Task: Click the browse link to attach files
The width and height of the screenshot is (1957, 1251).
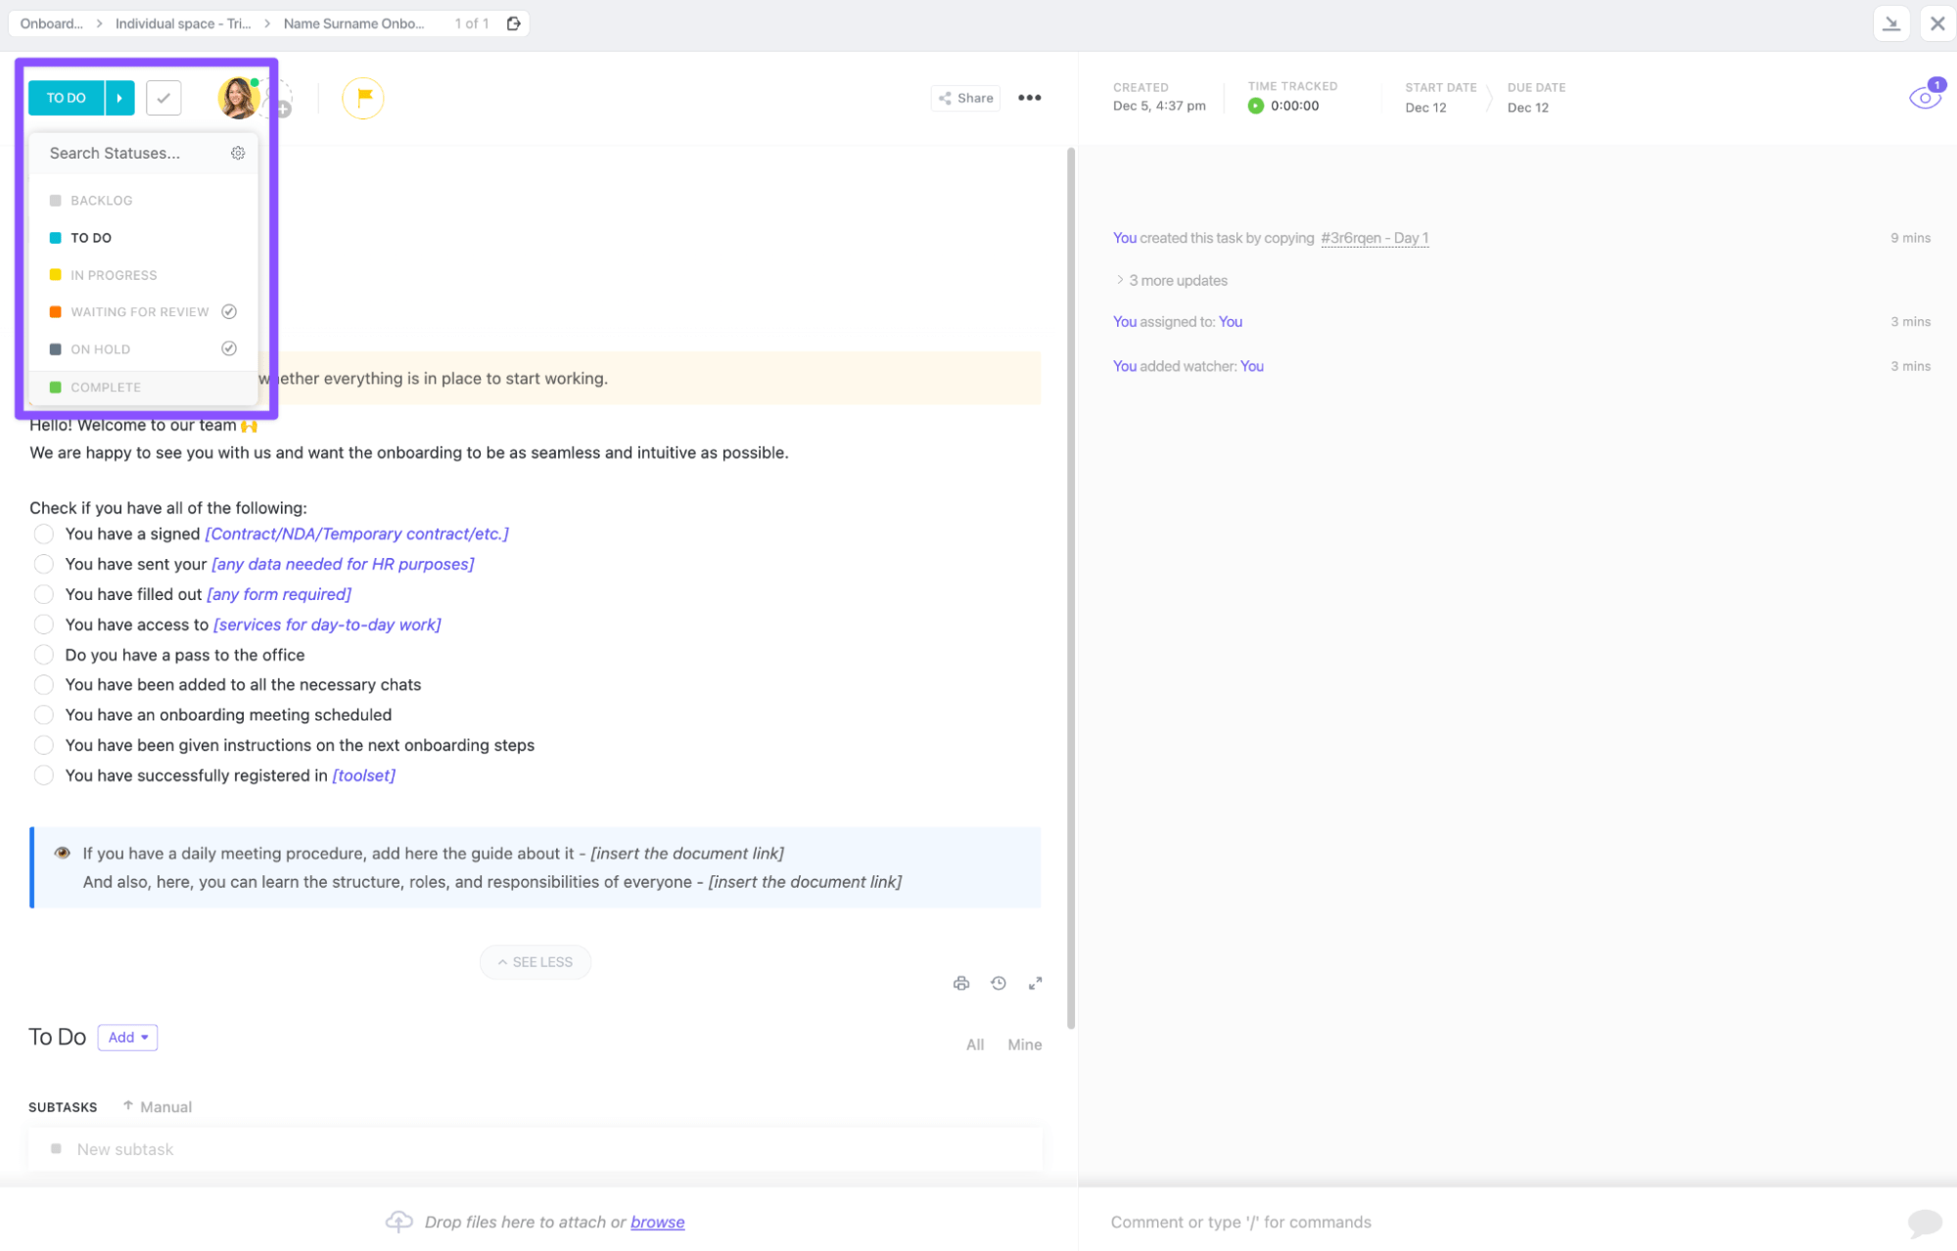Action: pyautogui.click(x=657, y=1222)
